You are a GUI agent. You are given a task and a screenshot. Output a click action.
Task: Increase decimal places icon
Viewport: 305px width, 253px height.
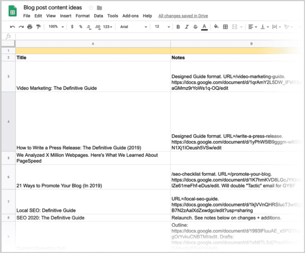point(98,27)
